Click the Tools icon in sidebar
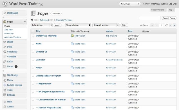Screen dimensions: 179x110 (5, 90)
